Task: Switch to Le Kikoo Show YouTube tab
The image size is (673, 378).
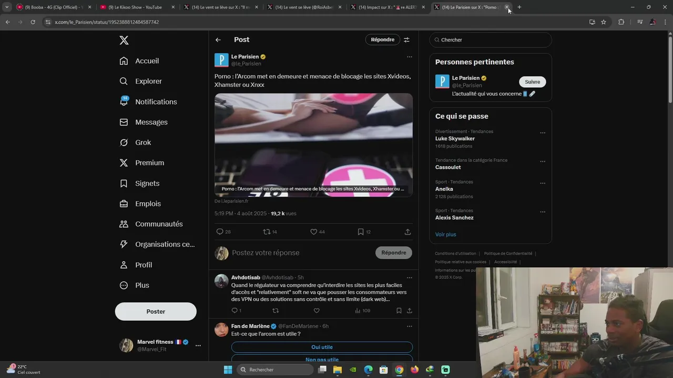Action: click(x=136, y=7)
